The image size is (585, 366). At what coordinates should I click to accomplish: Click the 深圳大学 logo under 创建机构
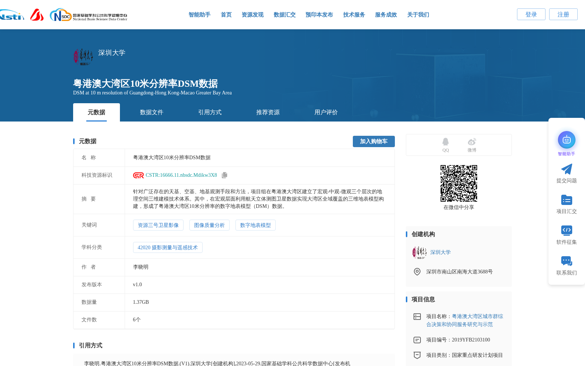(419, 253)
